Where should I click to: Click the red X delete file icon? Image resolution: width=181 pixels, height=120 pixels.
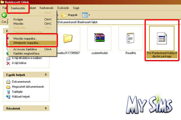(x=8, y=63)
